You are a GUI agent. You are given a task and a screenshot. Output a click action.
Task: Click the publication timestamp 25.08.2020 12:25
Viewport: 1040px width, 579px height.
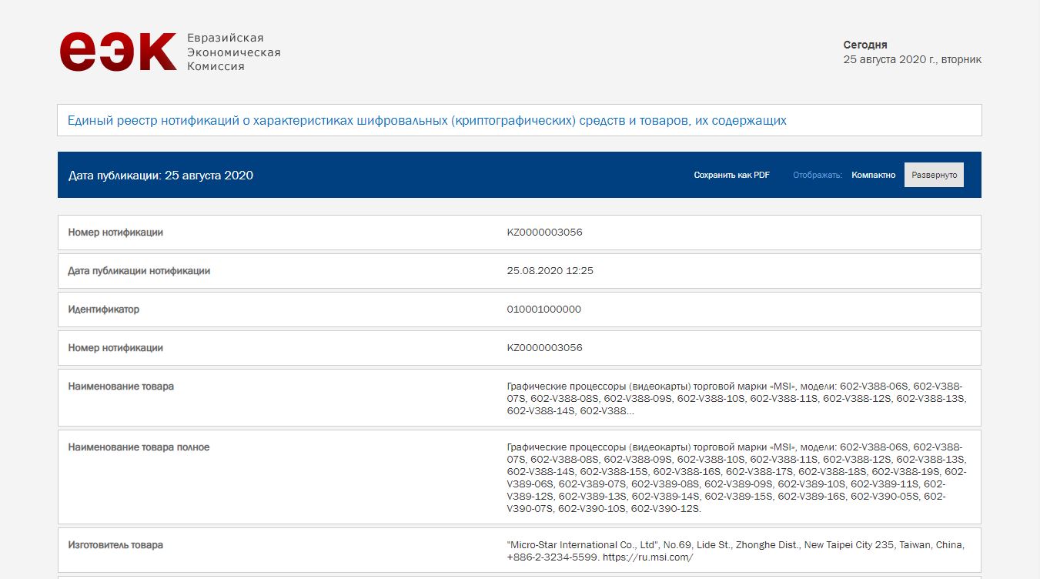click(x=550, y=271)
